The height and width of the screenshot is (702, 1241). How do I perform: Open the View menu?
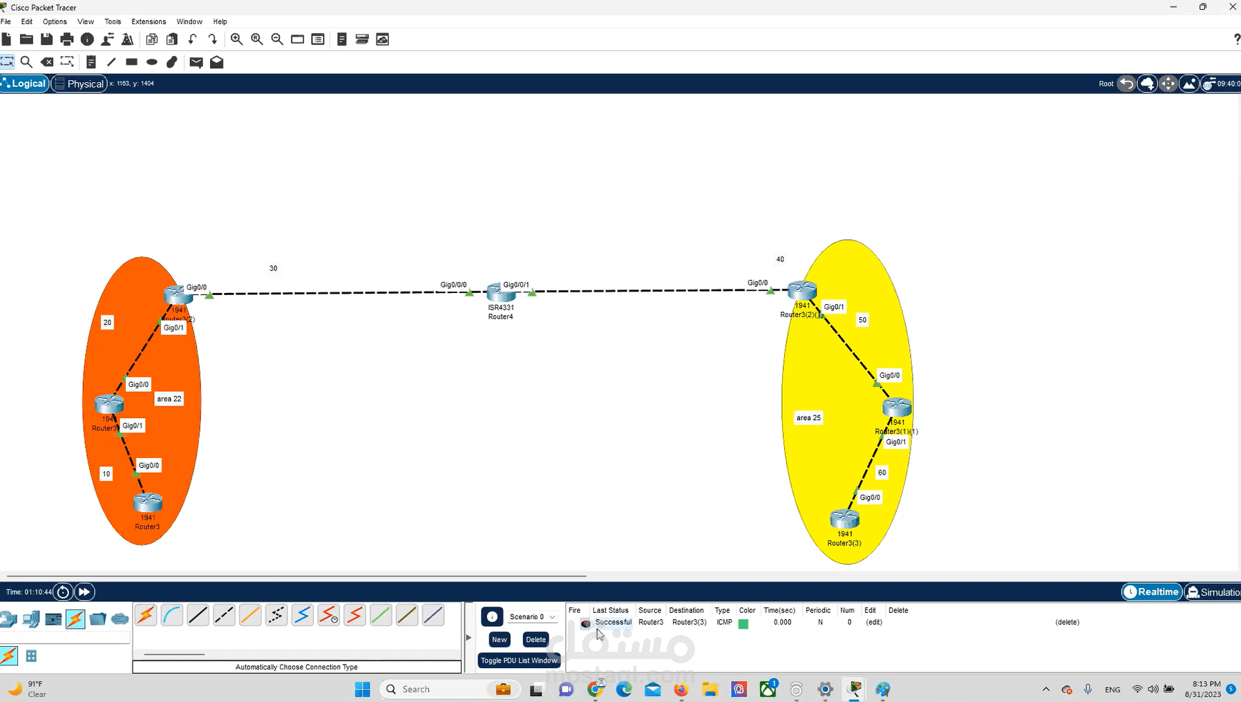86,21
